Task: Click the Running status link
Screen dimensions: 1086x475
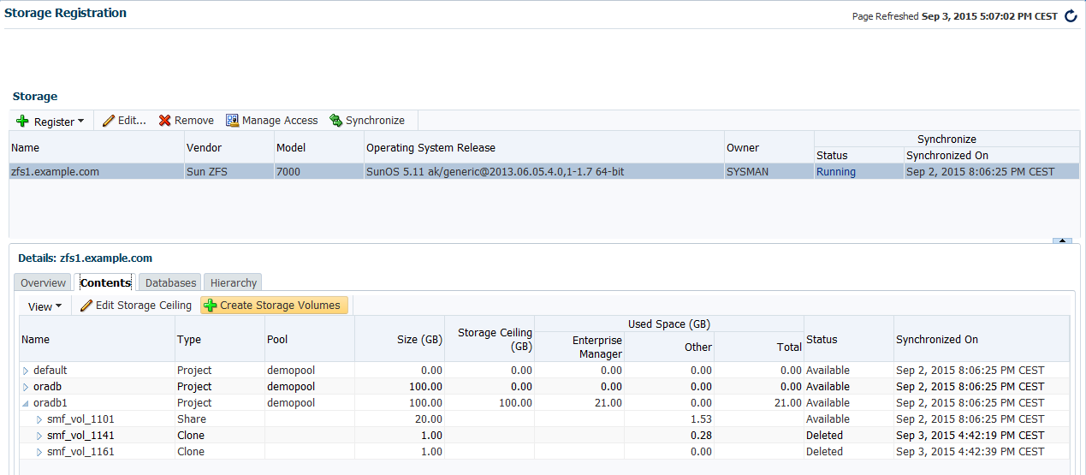Action: (835, 172)
